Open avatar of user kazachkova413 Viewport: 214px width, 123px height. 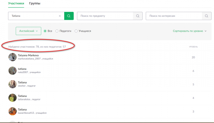coord(12,111)
